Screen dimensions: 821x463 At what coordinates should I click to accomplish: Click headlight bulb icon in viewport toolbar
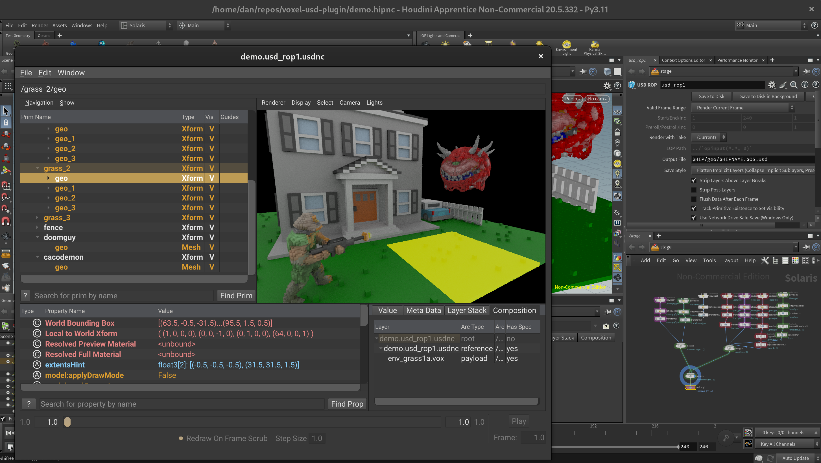click(617, 174)
